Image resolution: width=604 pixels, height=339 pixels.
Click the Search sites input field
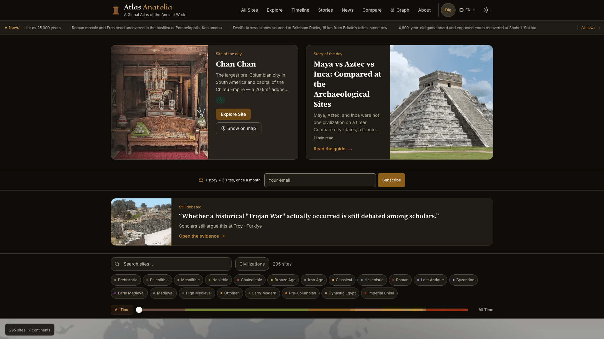click(x=171, y=264)
